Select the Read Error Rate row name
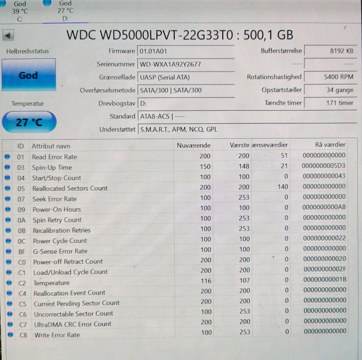The image size is (362, 360). click(x=54, y=157)
